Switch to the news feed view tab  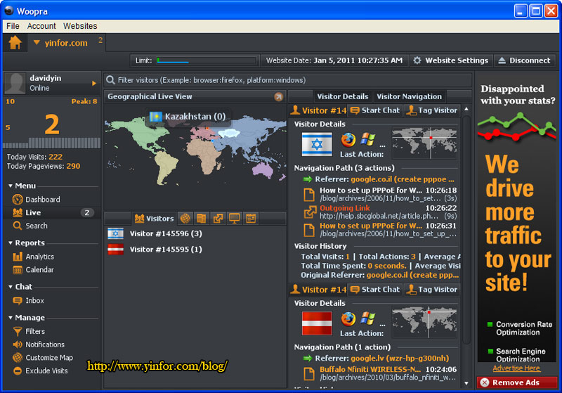tap(251, 219)
